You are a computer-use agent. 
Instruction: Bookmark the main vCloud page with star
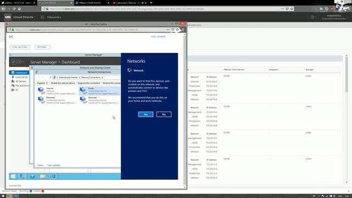coord(291,9)
